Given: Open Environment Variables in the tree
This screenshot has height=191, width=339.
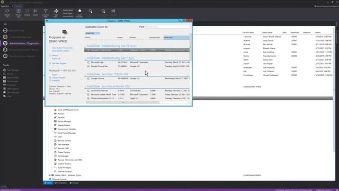Looking at the screenshot, I should 65,129.
